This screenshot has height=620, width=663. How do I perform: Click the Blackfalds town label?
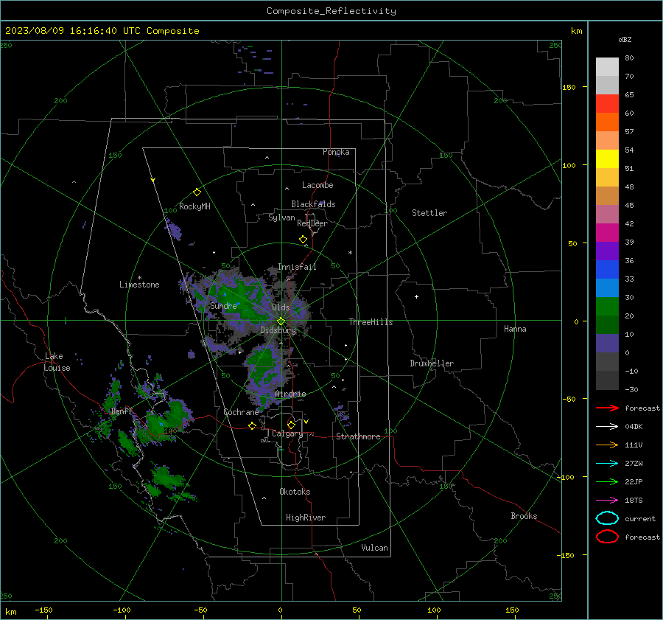(x=313, y=204)
